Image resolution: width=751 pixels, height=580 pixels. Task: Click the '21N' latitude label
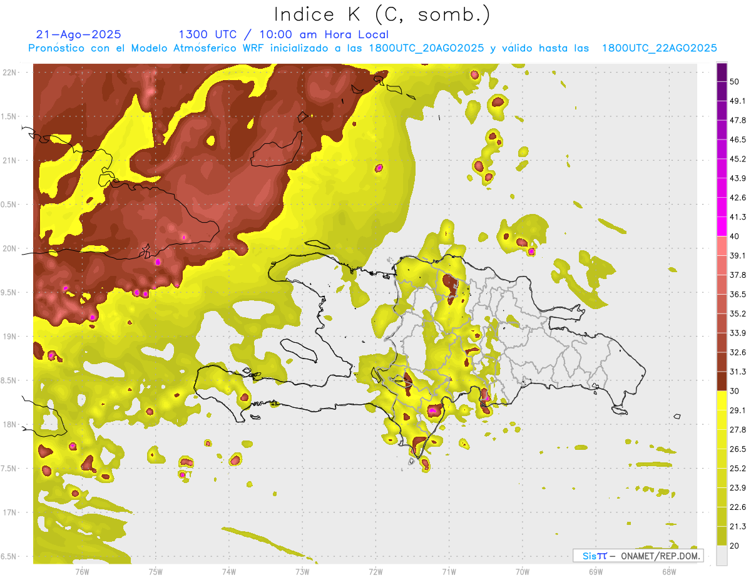[11, 160]
